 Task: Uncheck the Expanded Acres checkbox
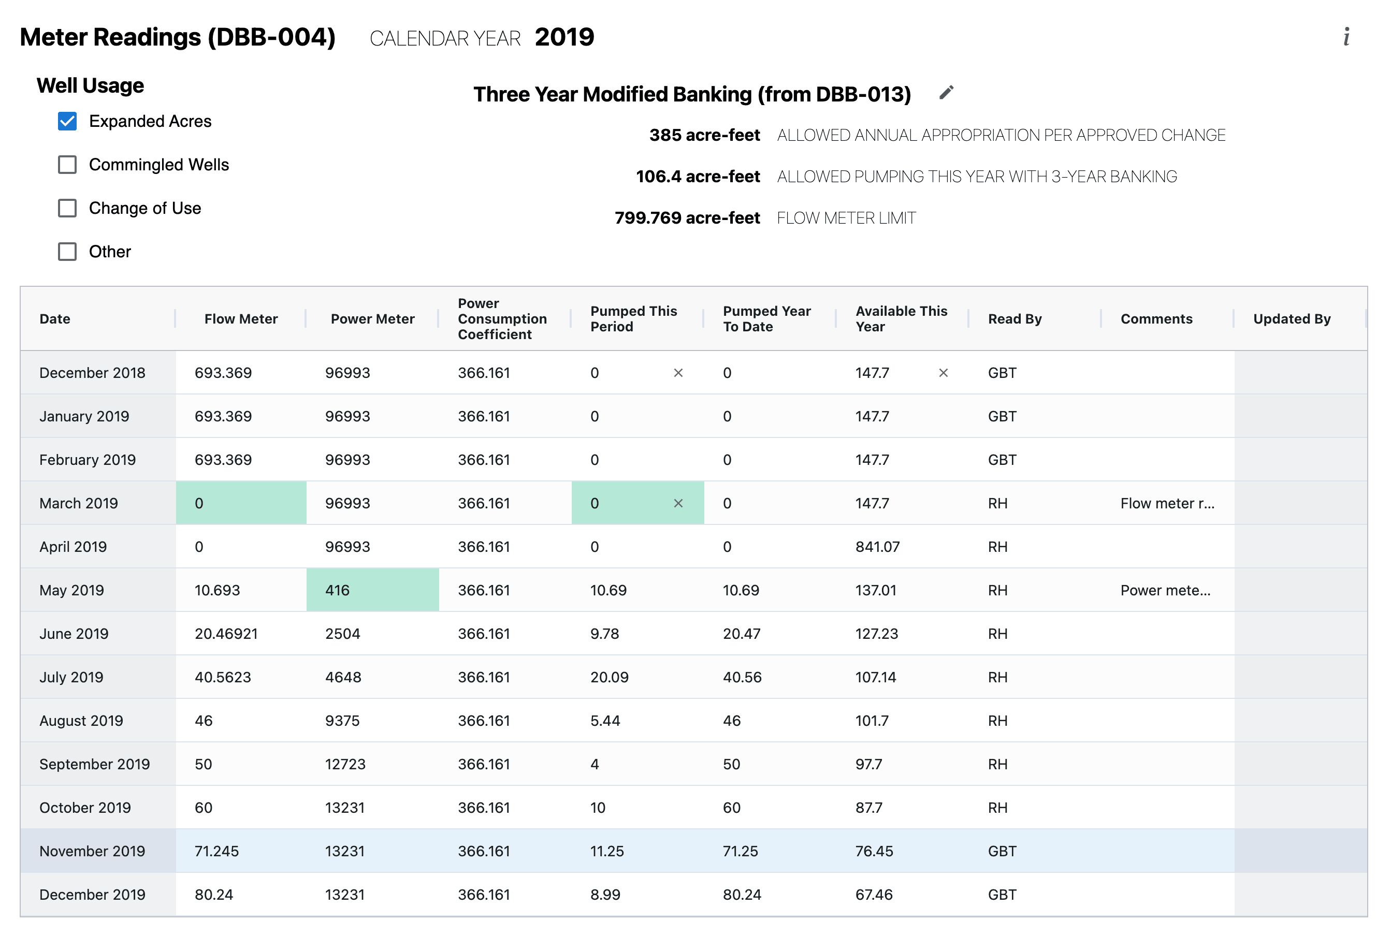point(67,121)
